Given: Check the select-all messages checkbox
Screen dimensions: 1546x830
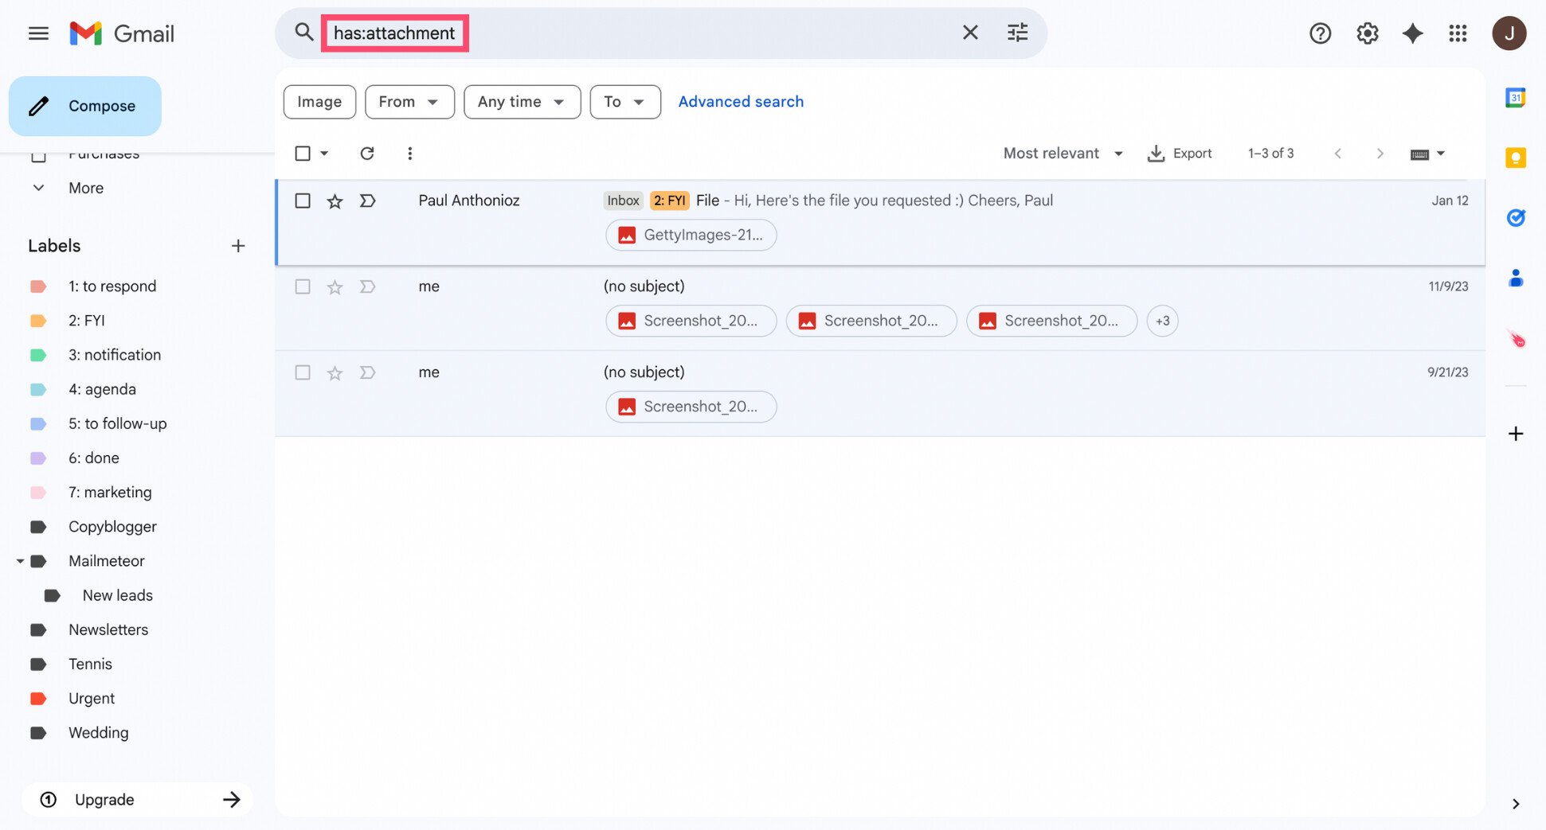Looking at the screenshot, I should pyautogui.click(x=303, y=153).
